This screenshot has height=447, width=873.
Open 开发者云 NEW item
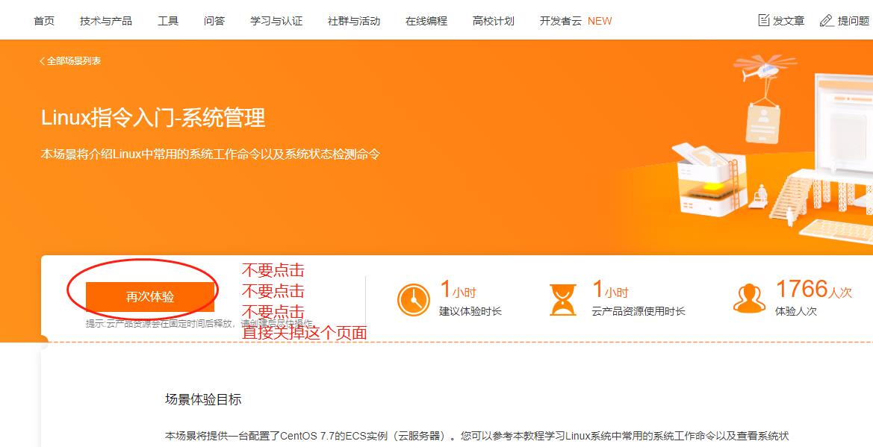coord(576,21)
